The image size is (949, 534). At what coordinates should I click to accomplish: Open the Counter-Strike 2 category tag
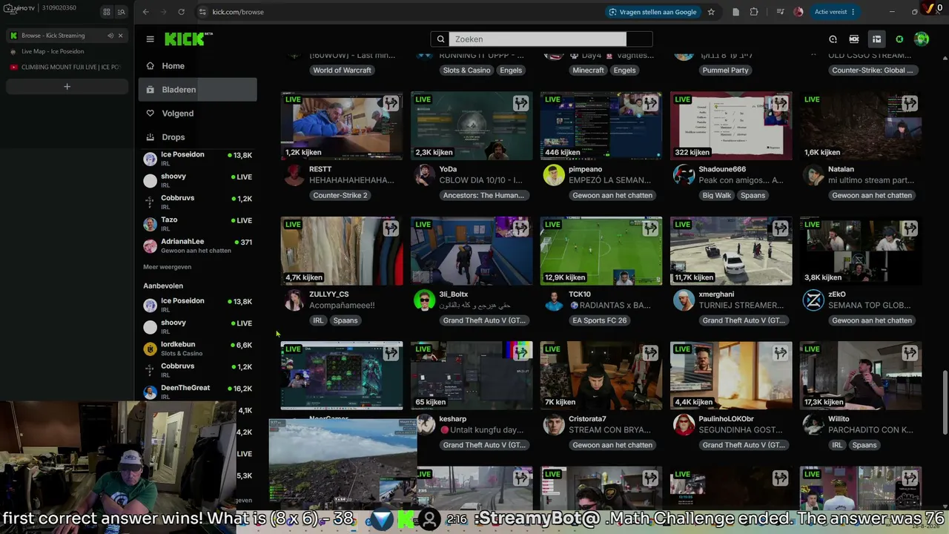(x=340, y=196)
